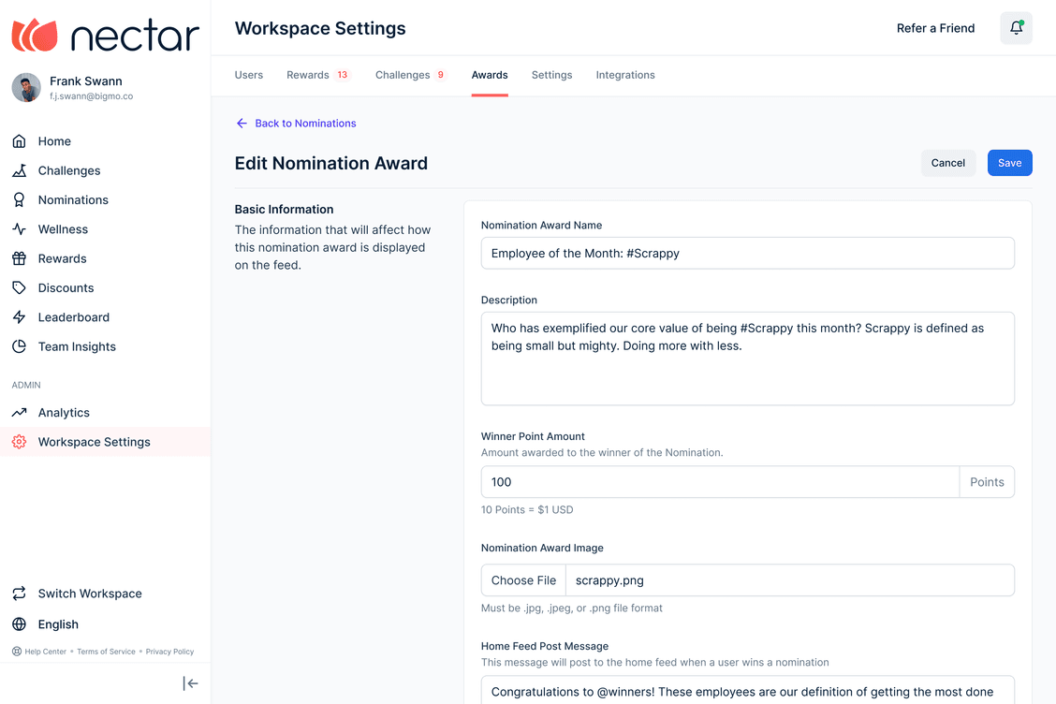Open Rewards from the sidebar
The width and height of the screenshot is (1056, 704).
point(63,258)
